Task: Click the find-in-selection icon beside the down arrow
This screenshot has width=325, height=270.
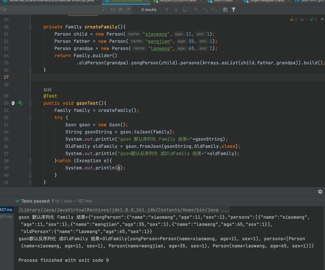Action: click(185, 10)
